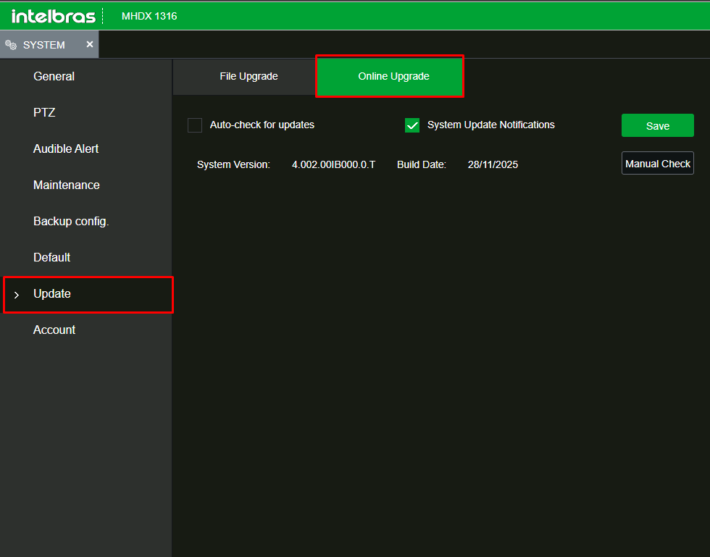Click the intelbras logo
The height and width of the screenshot is (557, 710).
click(53, 16)
